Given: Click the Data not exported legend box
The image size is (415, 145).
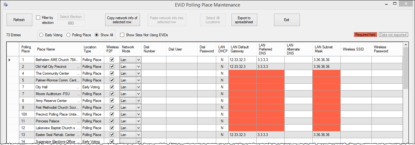Looking at the screenshot, I should point(394,35).
